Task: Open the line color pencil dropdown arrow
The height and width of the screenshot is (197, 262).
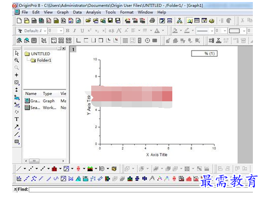Action: click(x=193, y=31)
